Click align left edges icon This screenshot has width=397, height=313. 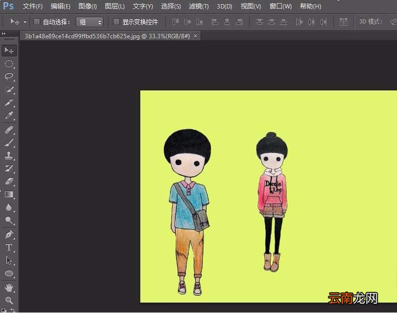coord(215,22)
